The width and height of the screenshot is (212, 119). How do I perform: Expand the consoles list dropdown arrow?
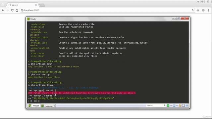177,105
